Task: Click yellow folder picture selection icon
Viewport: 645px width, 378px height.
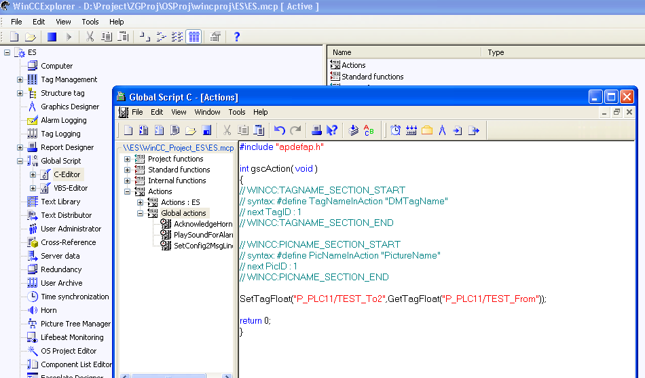Action: click(427, 130)
